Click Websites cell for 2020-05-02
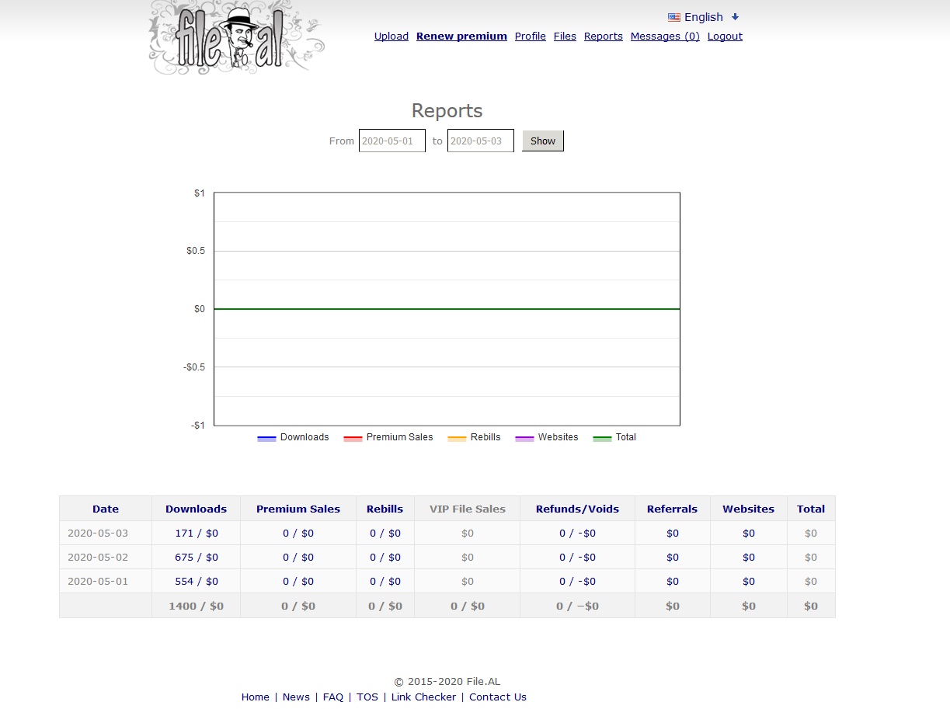Viewport: 950px width, 709px height. pos(748,557)
